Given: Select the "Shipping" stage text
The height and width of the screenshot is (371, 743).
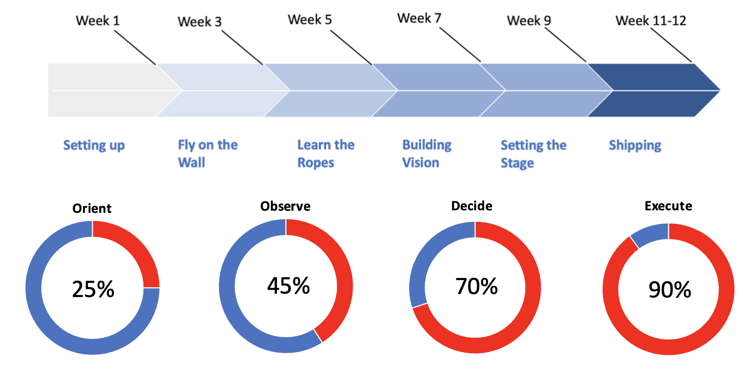Looking at the screenshot, I should click(x=635, y=145).
